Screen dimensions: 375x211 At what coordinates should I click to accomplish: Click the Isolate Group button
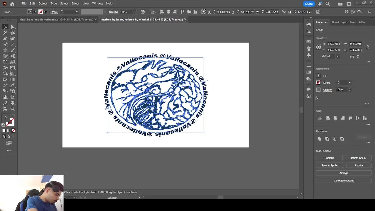click(358, 158)
